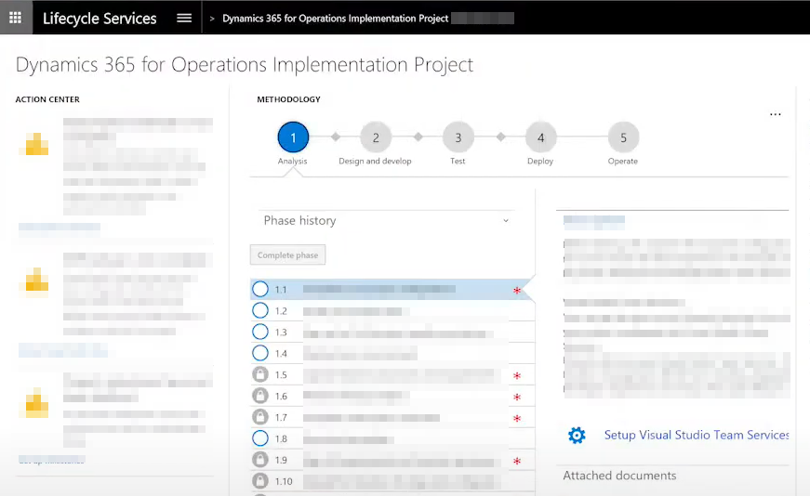The width and height of the screenshot is (810, 496).
Task: Expand the Phase history dropdown
Action: (x=386, y=221)
